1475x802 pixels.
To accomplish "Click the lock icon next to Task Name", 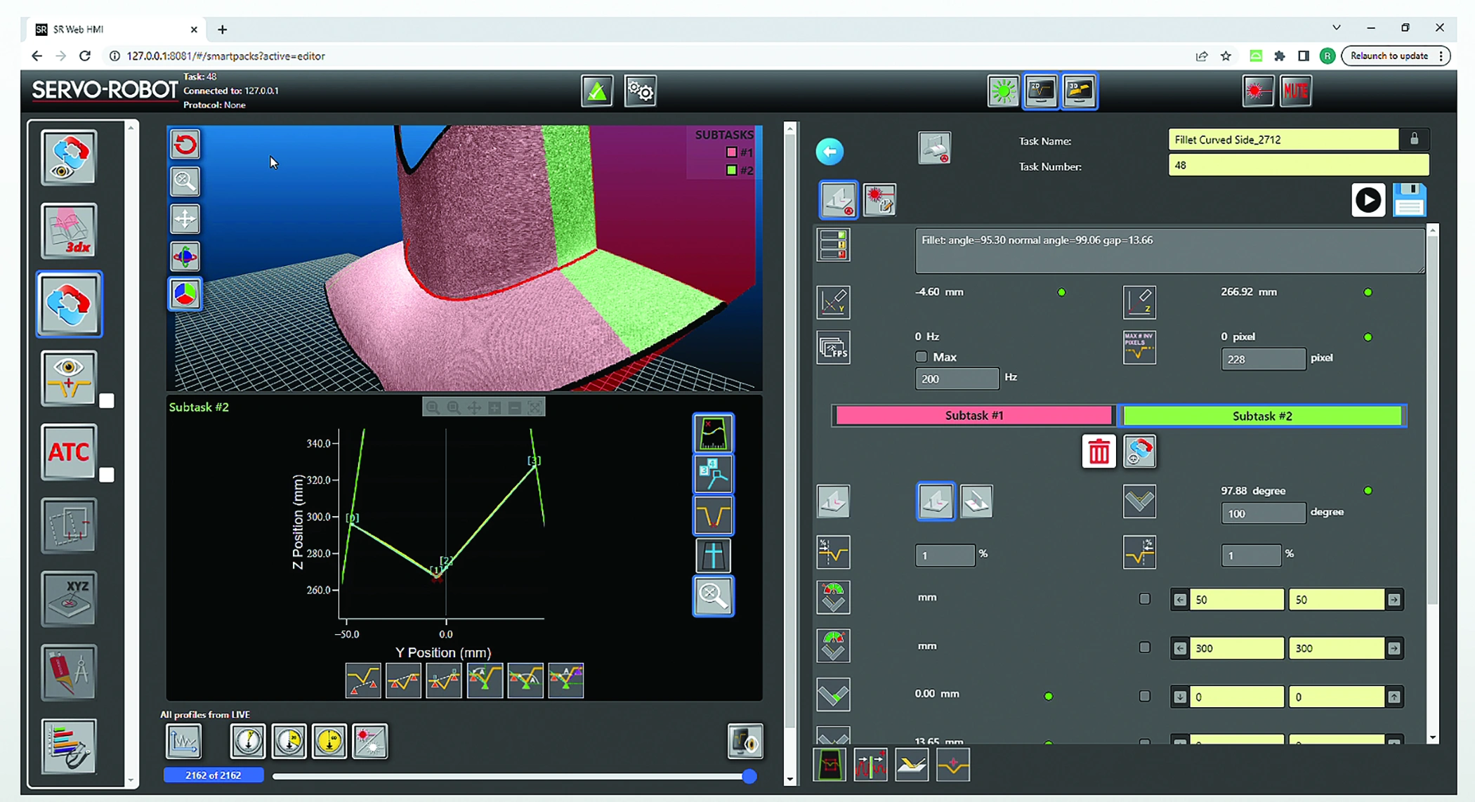I will [x=1415, y=139].
